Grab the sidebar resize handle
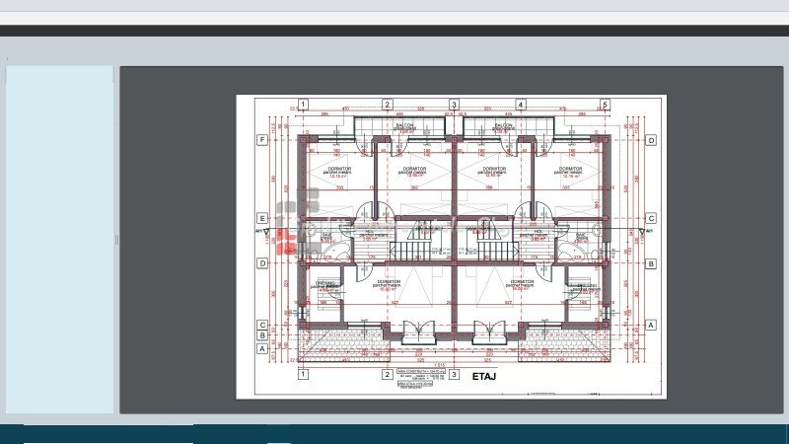 (116, 239)
